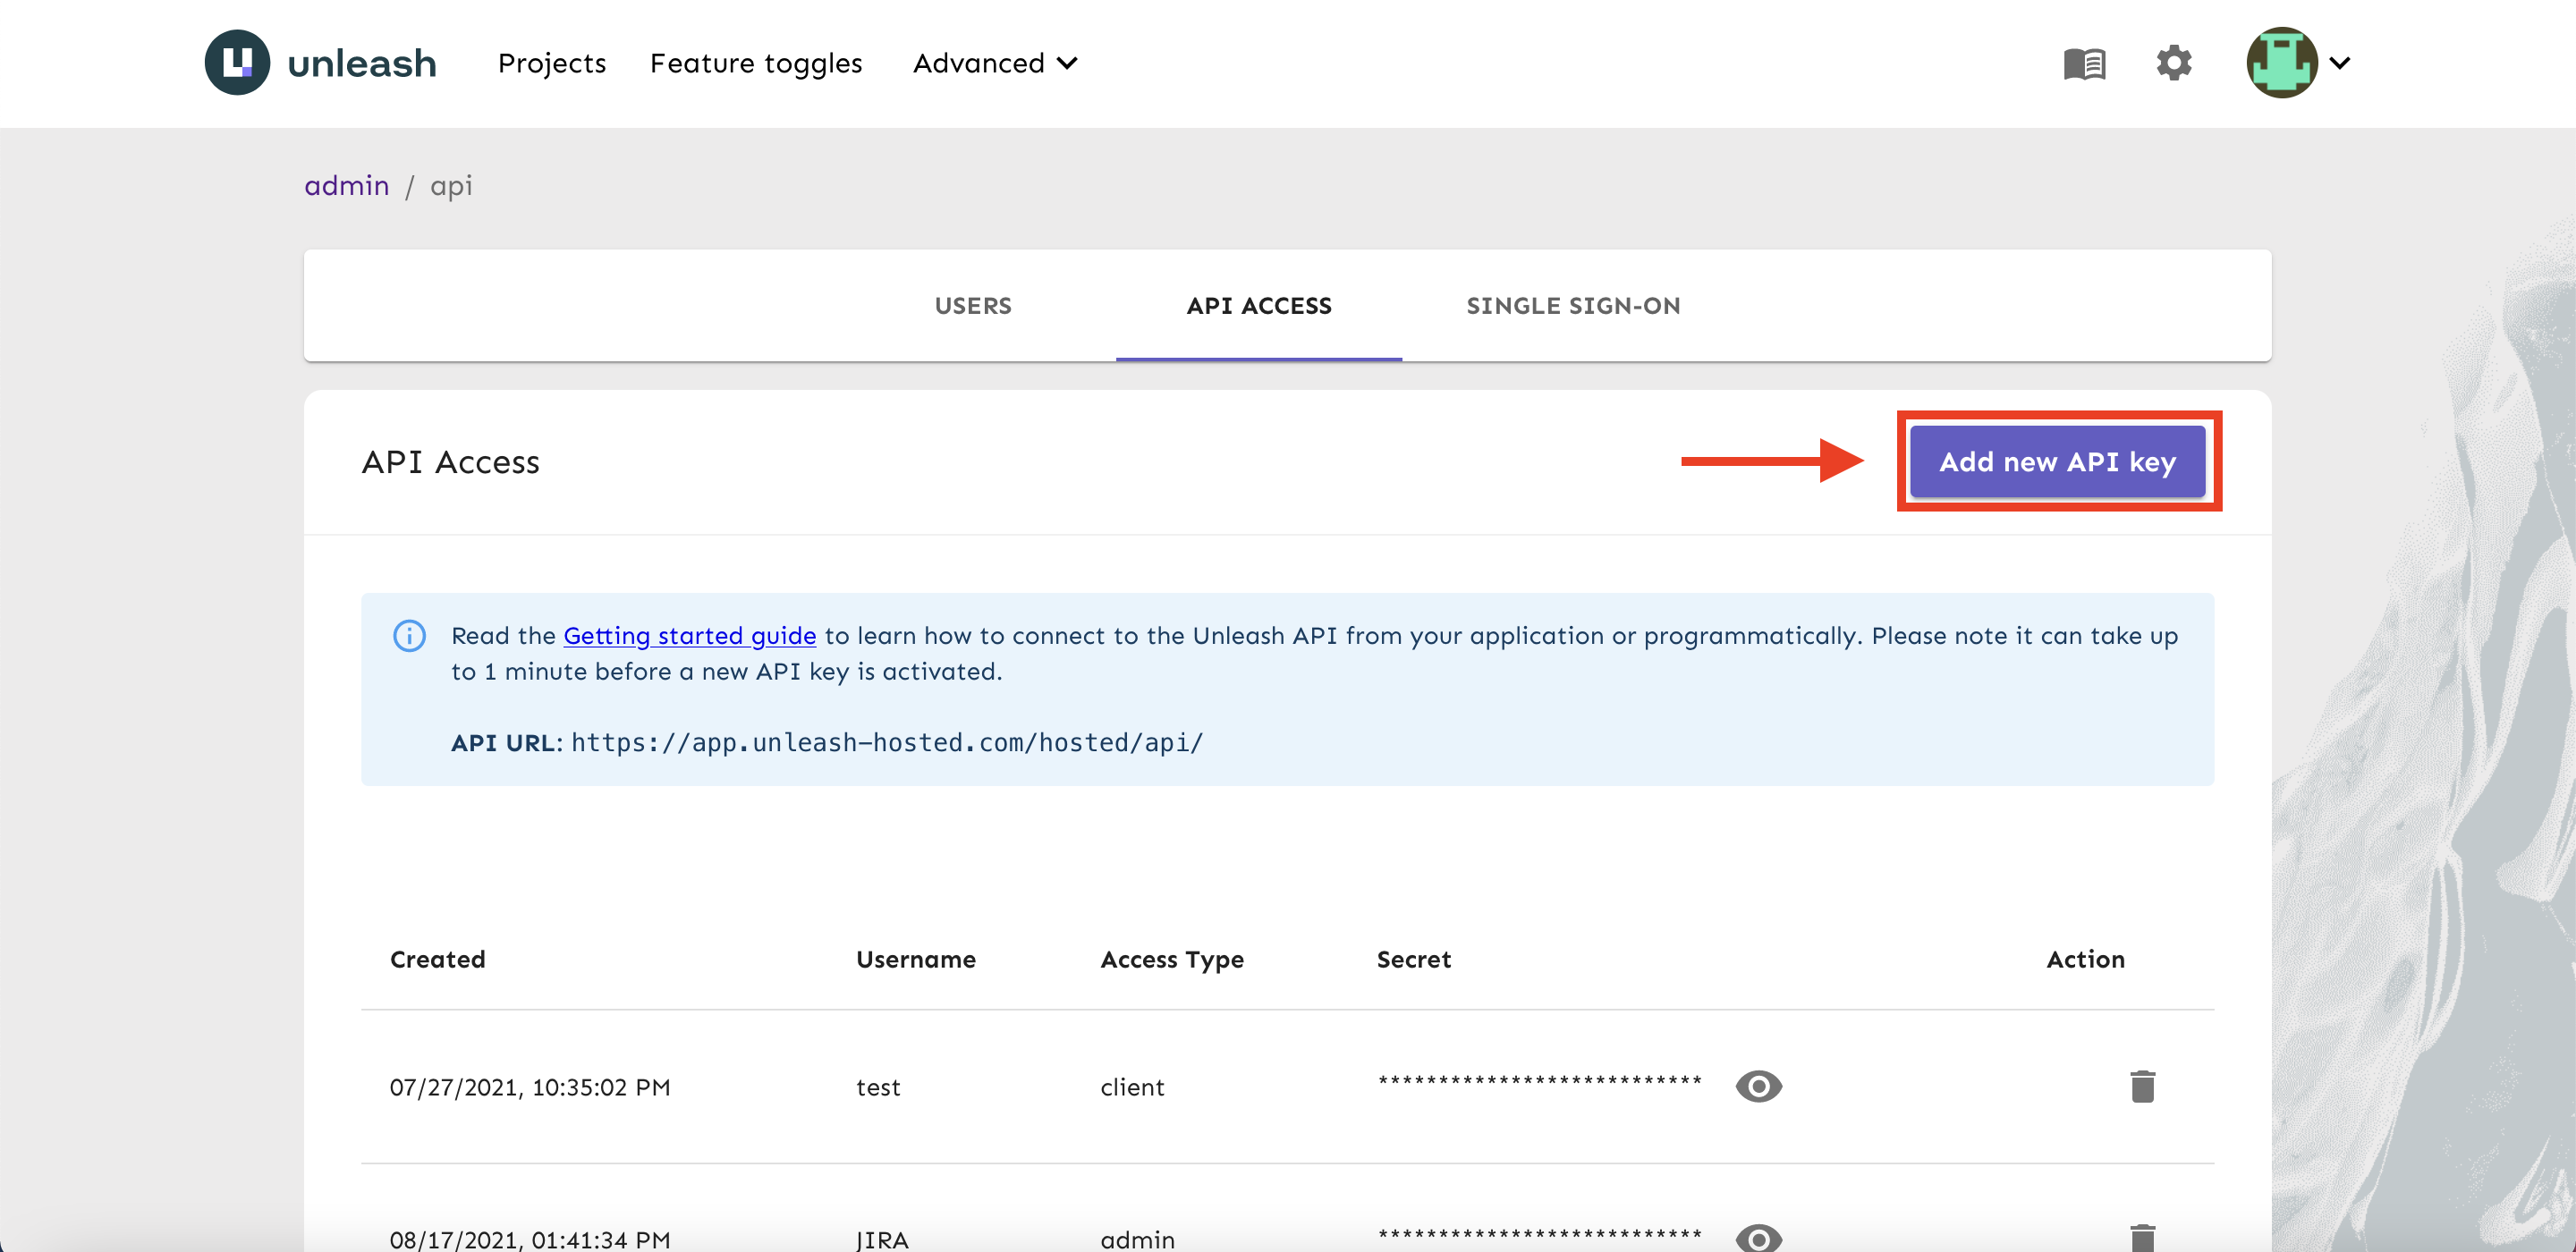
Task: Delete the test client API key
Action: tap(2142, 1086)
